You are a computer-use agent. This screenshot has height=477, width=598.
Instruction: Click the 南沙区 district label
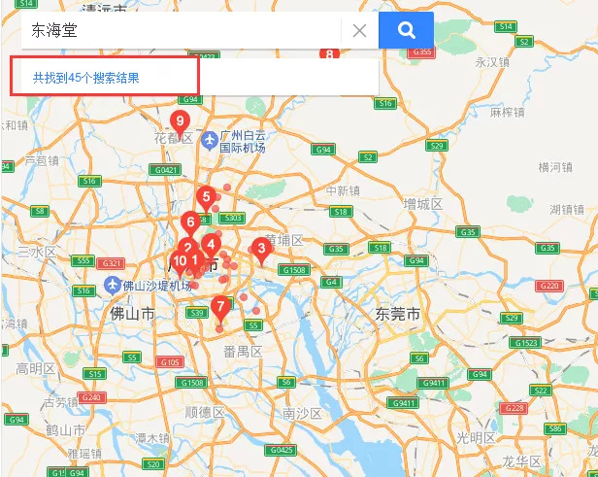pyautogui.click(x=303, y=413)
